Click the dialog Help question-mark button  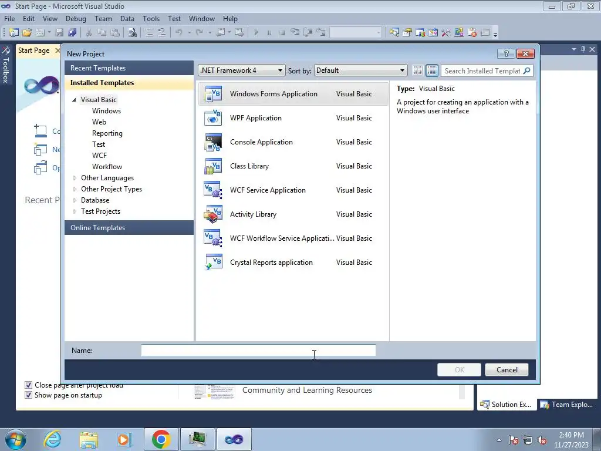pyautogui.click(x=506, y=53)
